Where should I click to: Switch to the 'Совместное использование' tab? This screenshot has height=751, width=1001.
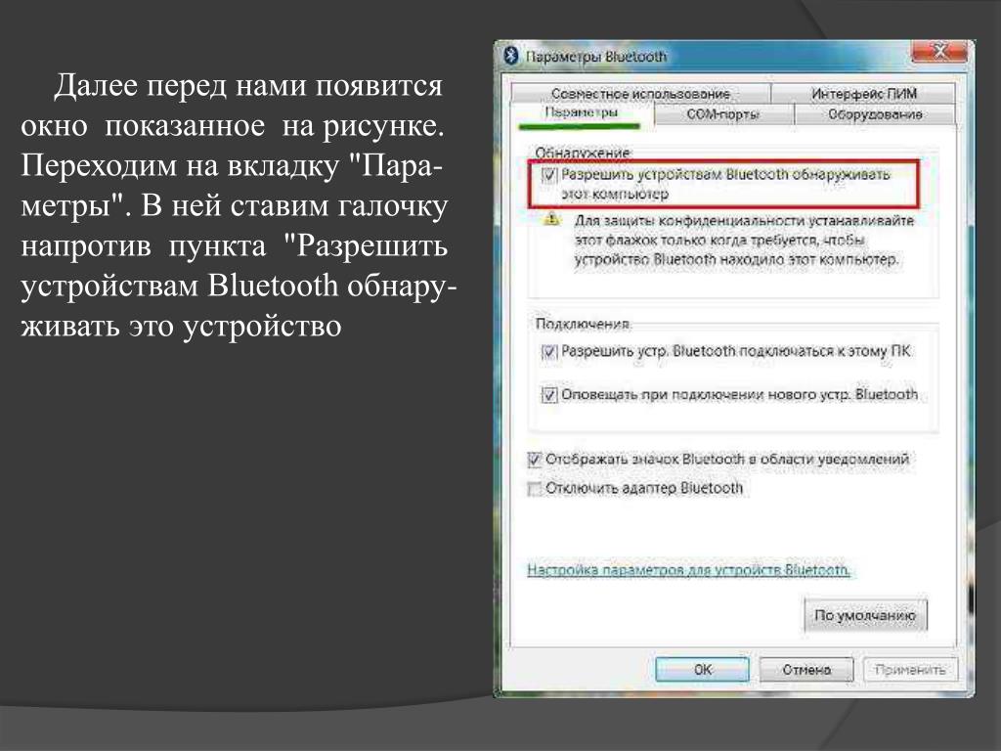tap(640, 94)
